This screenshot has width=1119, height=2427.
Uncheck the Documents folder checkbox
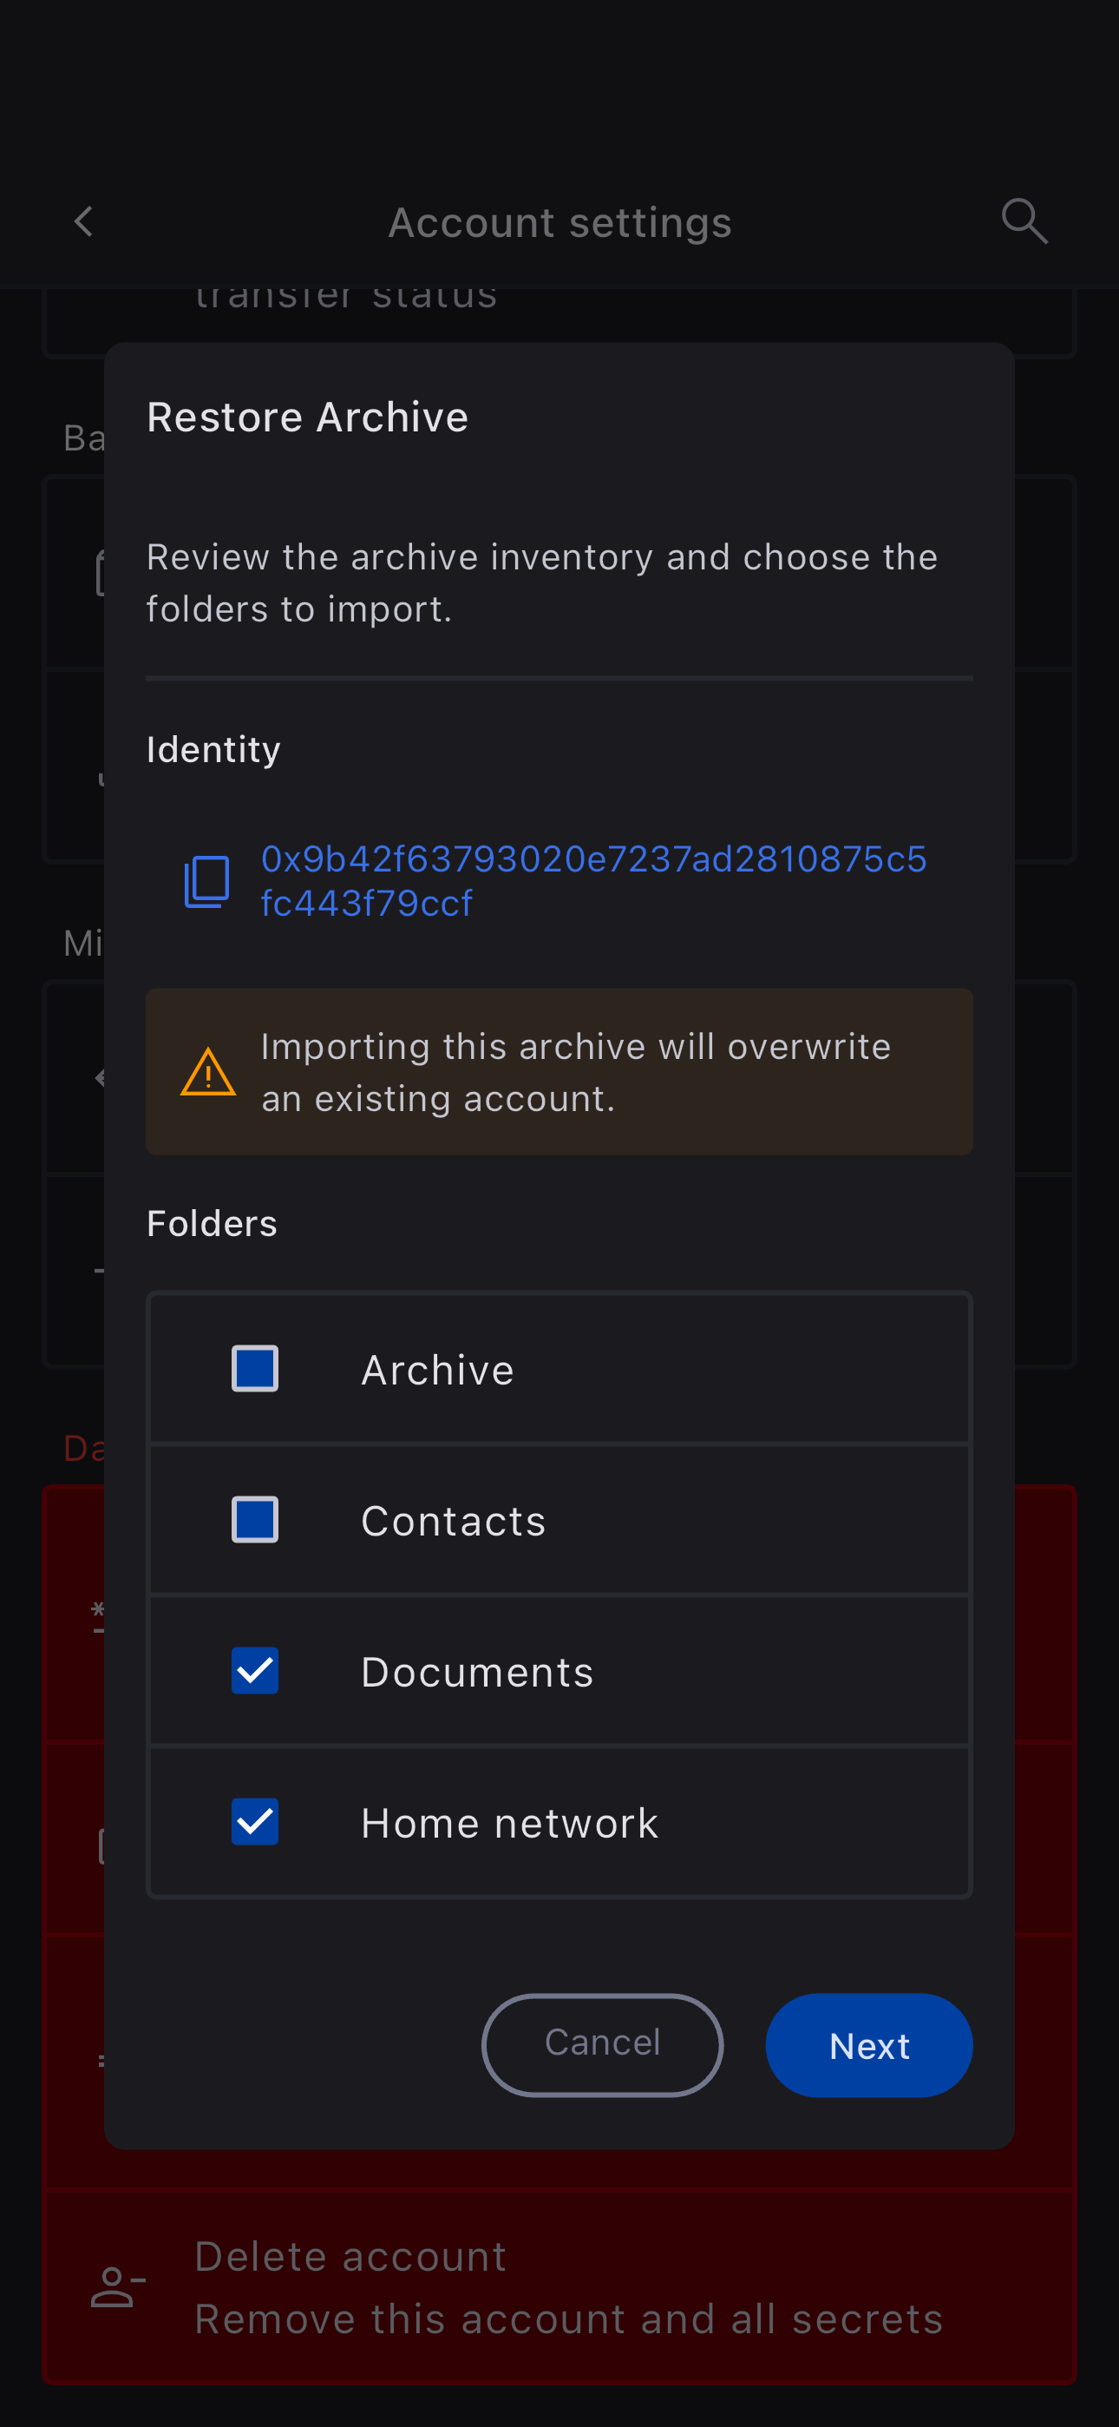[255, 1670]
